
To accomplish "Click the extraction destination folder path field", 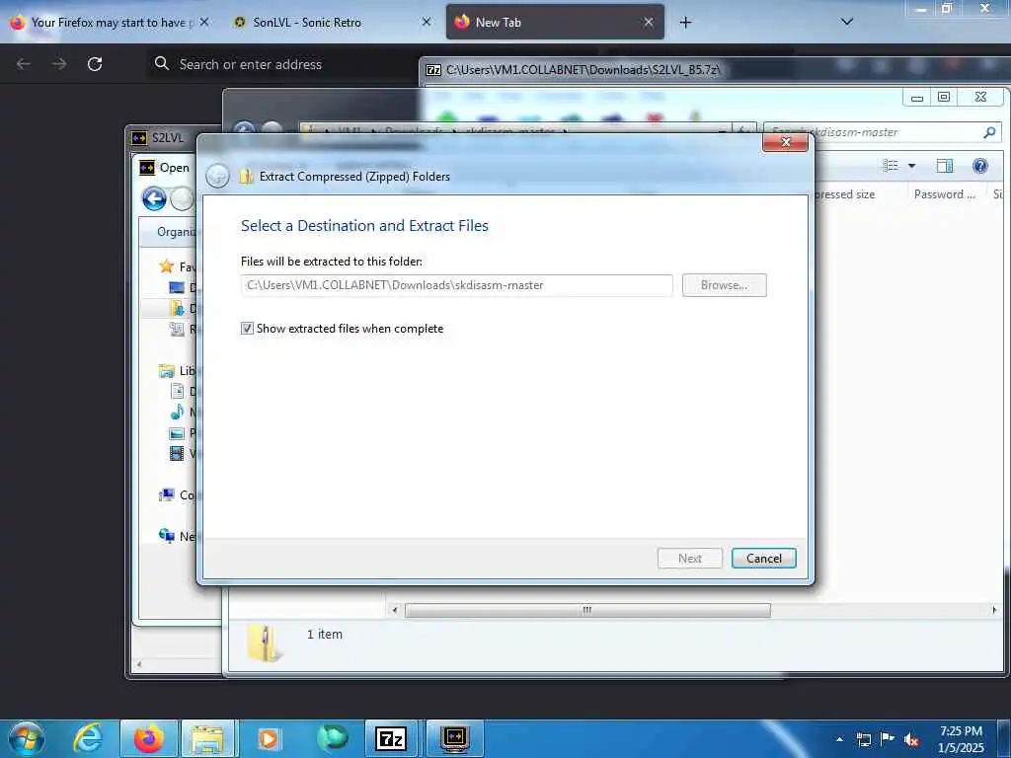I will (456, 285).
